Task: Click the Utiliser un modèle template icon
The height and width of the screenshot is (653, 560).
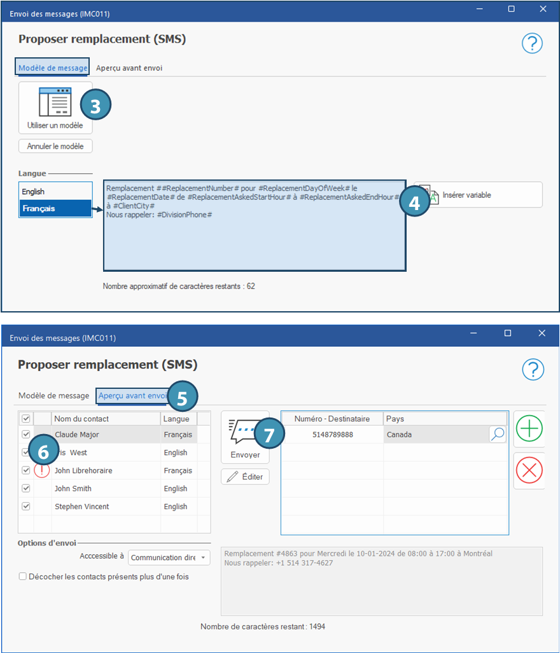Action: point(55,102)
